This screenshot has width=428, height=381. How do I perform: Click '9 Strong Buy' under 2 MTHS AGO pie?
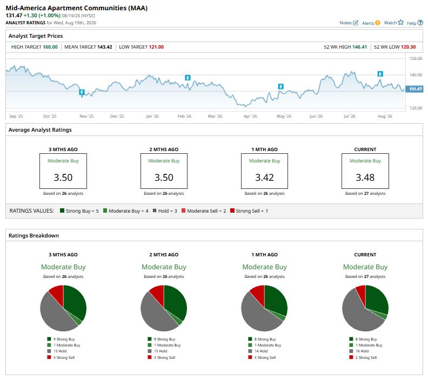[x=165, y=339]
